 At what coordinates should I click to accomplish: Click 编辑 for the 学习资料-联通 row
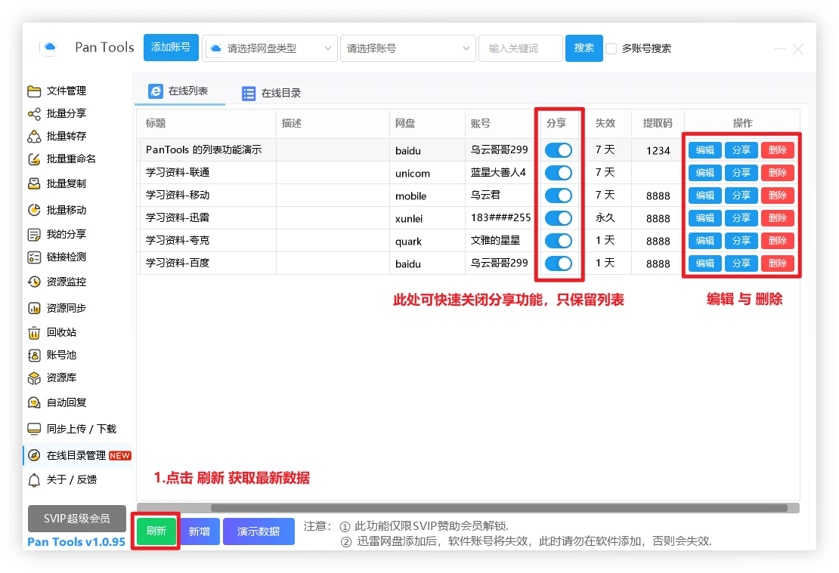click(x=704, y=173)
